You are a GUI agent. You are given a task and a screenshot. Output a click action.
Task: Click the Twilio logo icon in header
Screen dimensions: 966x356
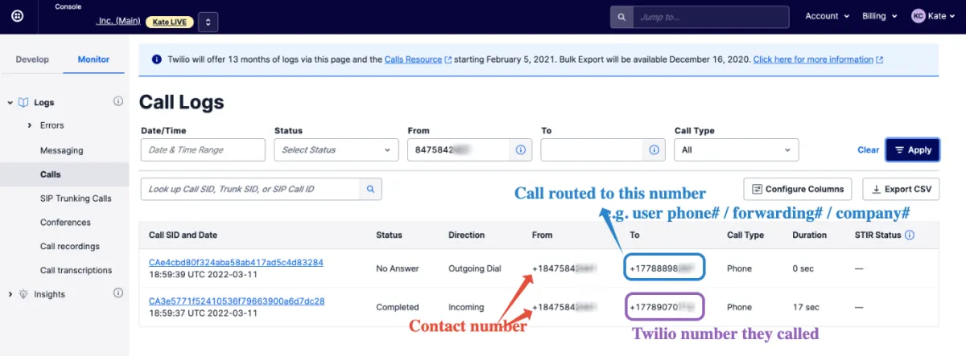pos(17,16)
